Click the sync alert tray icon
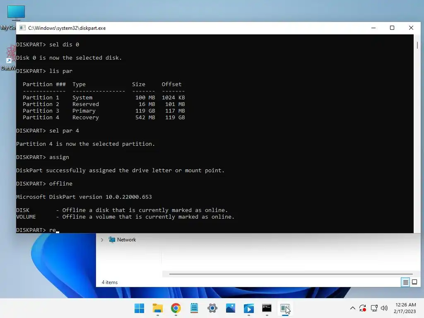Viewport: 424px width, 318px height. click(x=363, y=308)
